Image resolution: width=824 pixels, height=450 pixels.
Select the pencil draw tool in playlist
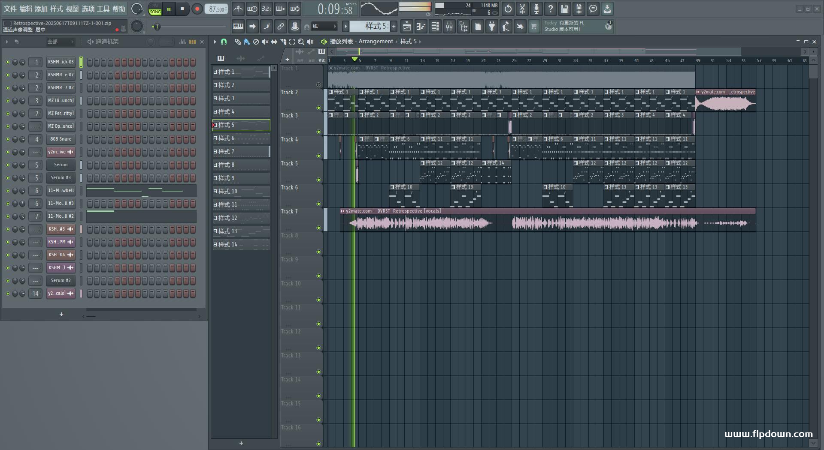[x=238, y=42]
